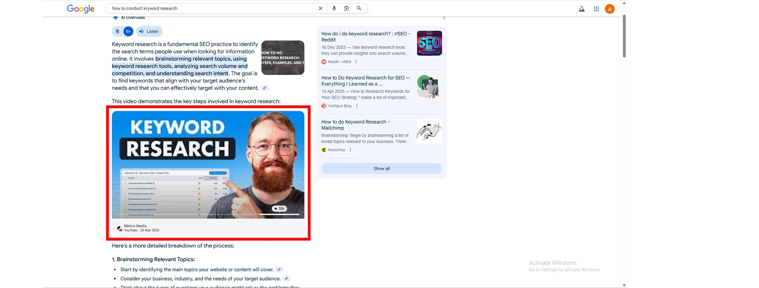Listen to the AI Overview
Screen dimensions: 759x288
149,32
